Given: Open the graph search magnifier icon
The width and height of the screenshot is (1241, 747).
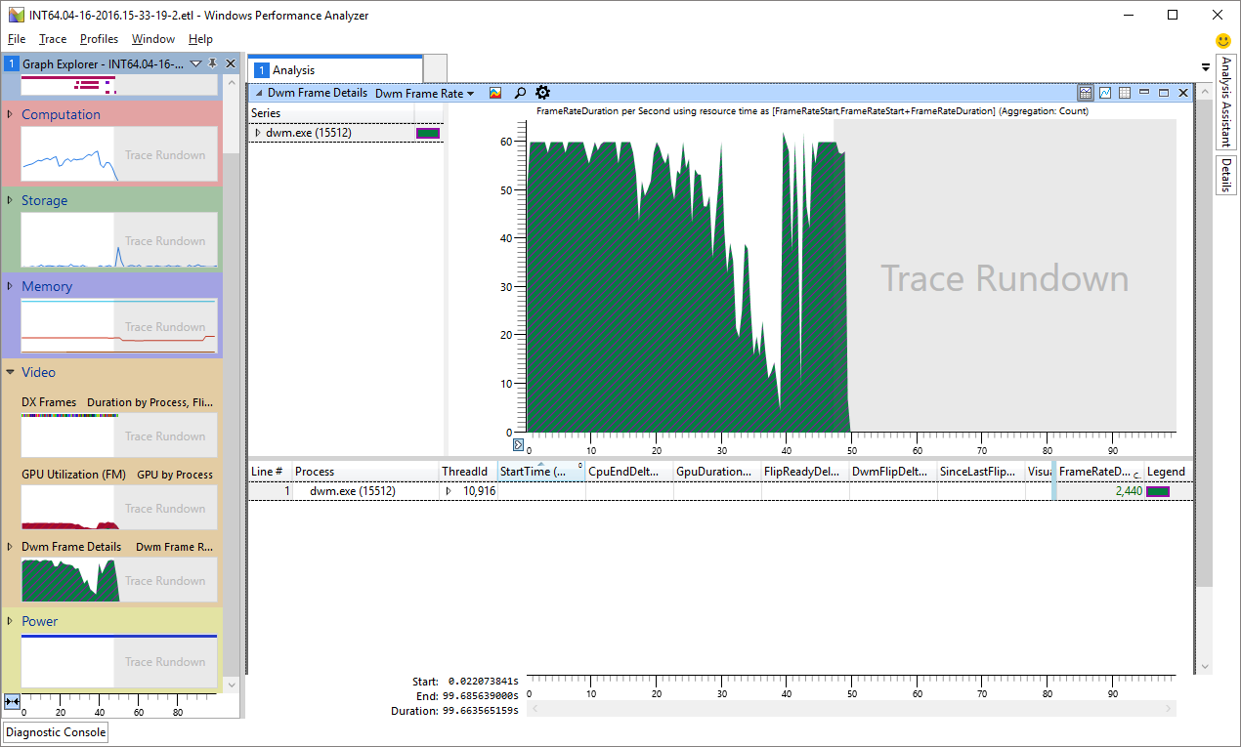Looking at the screenshot, I should coord(520,93).
